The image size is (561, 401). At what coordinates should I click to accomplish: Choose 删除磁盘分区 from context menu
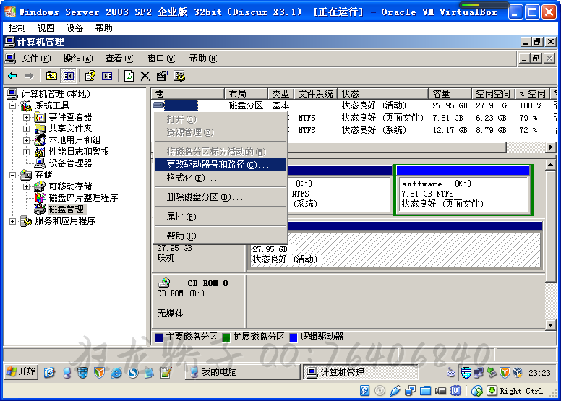pyautogui.click(x=220, y=197)
